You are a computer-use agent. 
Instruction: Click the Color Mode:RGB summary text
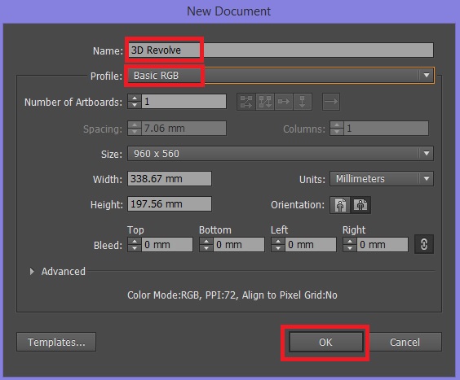[232, 295]
